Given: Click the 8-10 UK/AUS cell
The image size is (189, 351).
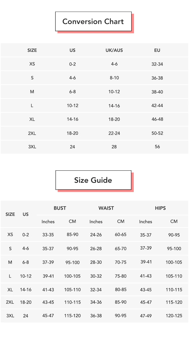Looking at the screenshot, I should (x=114, y=78).
